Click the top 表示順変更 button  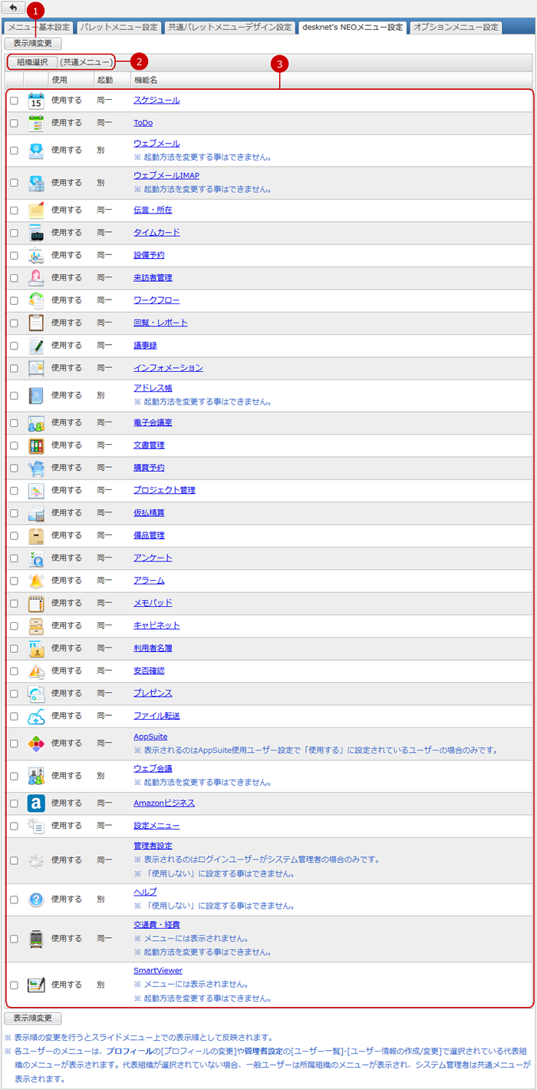33,44
